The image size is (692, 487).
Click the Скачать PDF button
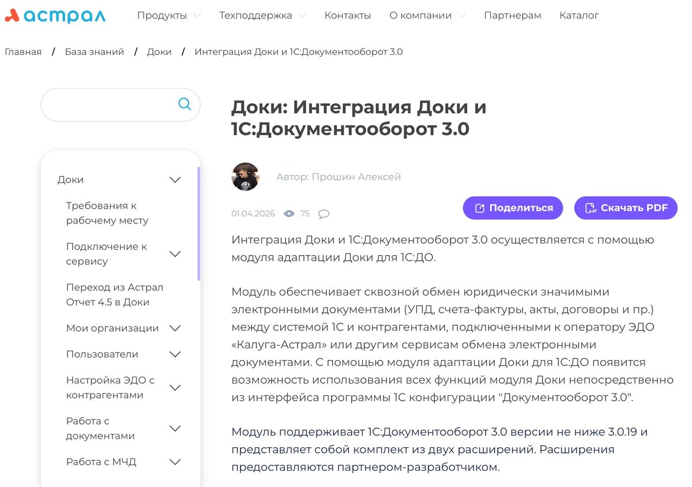pos(626,208)
